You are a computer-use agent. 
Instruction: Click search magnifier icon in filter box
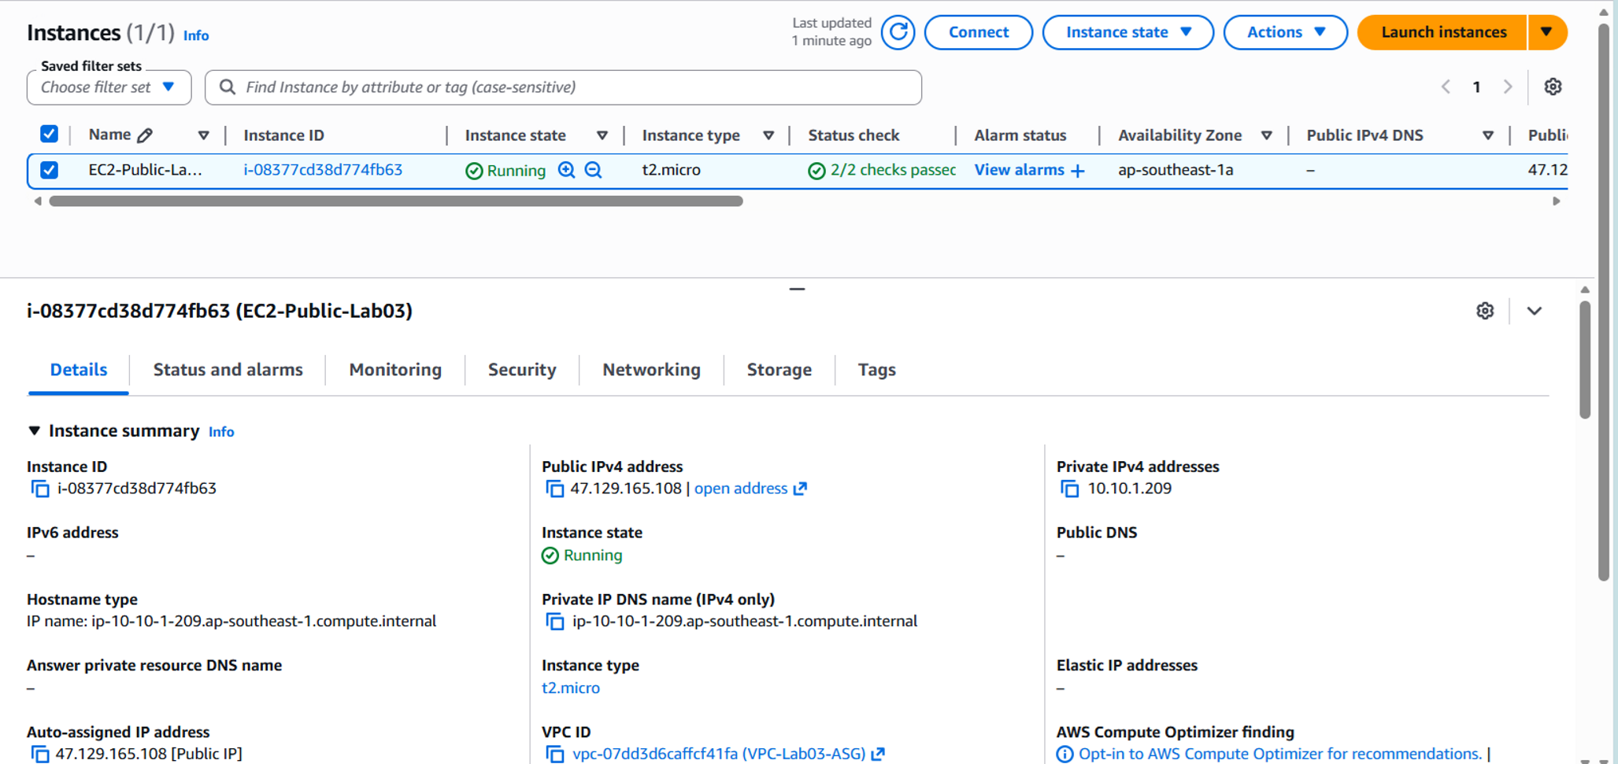(228, 87)
